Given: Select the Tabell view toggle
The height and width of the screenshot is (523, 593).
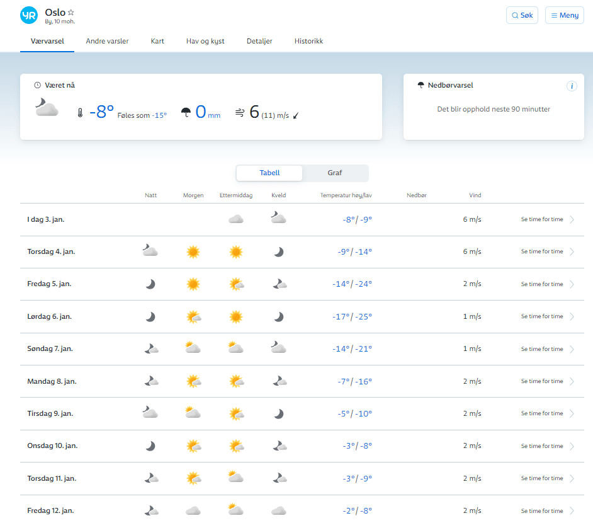Looking at the screenshot, I should (x=269, y=173).
